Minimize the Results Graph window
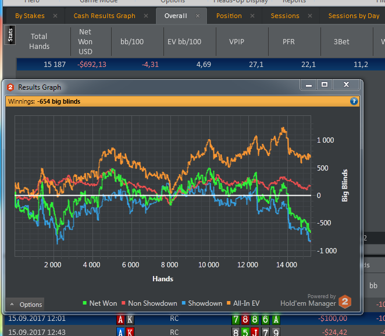Viewport: 385px width, 336px height. 309,85
